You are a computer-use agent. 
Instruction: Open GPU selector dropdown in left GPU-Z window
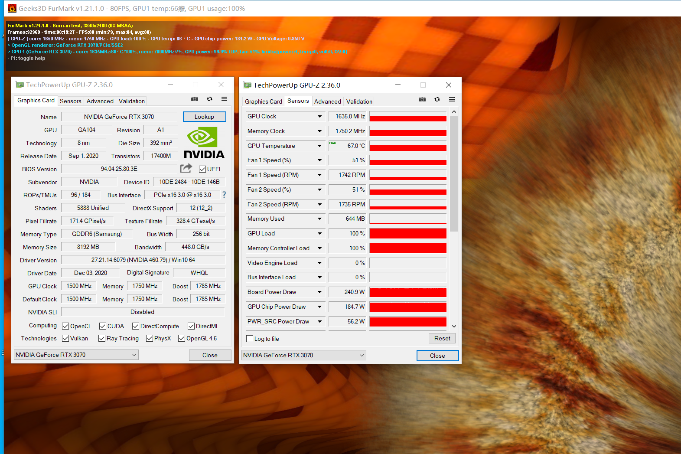[x=76, y=355]
